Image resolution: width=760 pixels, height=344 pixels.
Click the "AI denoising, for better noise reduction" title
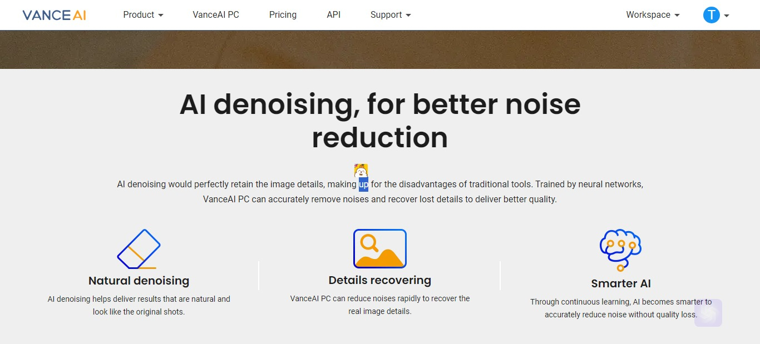click(x=380, y=121)
